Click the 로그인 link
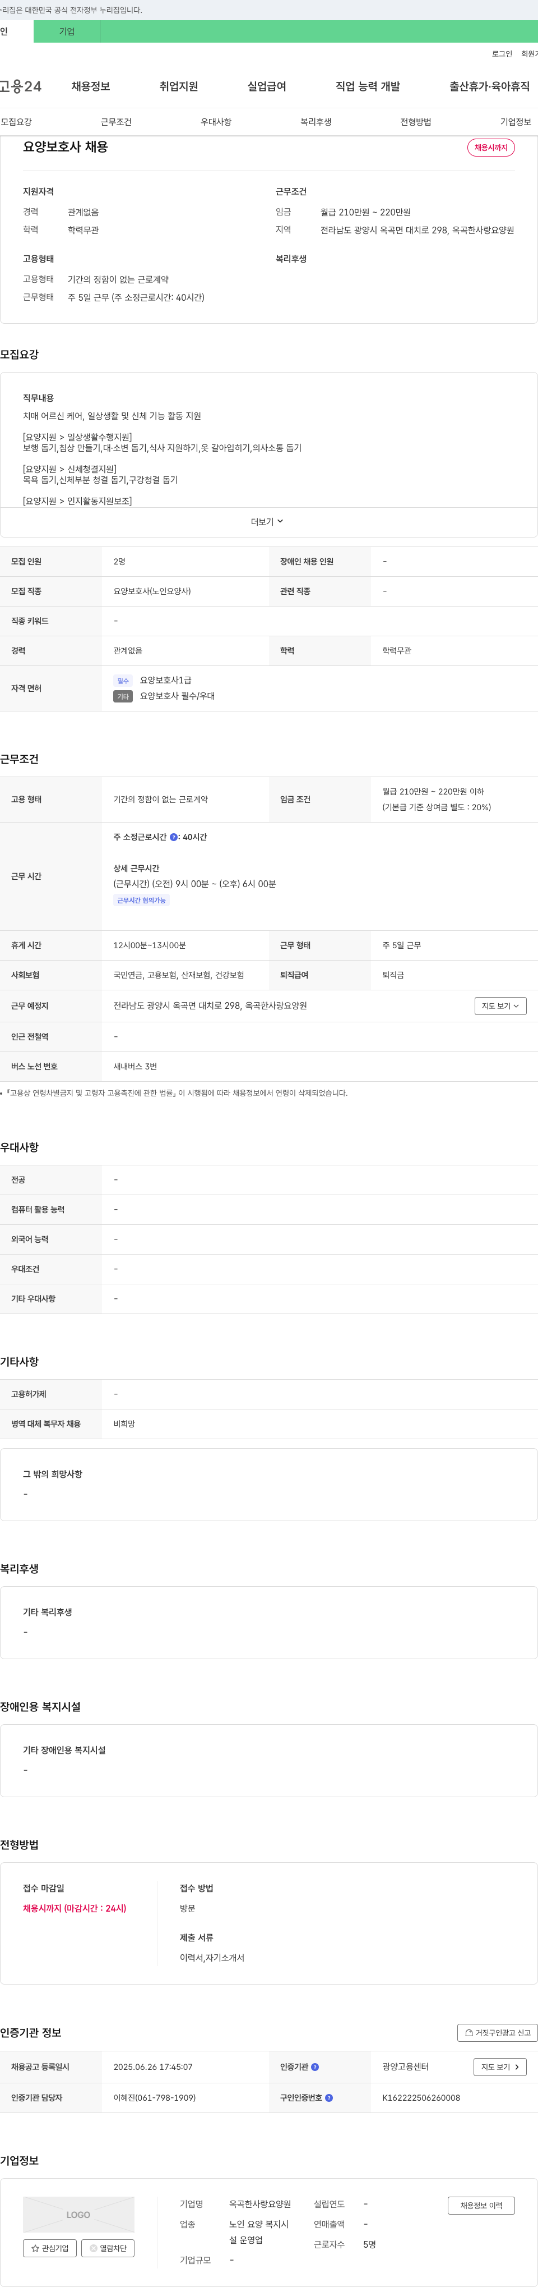The width and height of the screenshot is (538, 2287). (x=503, y=54)
